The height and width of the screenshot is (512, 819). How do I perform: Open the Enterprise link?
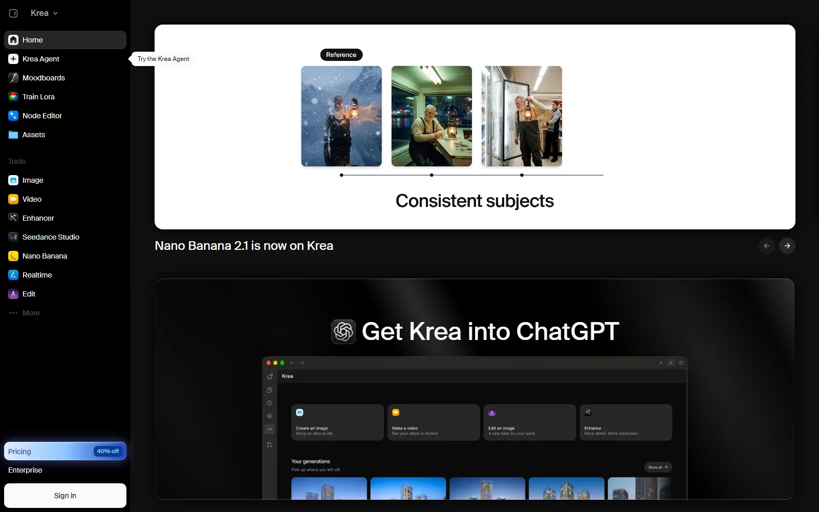[x=25, y=470]
